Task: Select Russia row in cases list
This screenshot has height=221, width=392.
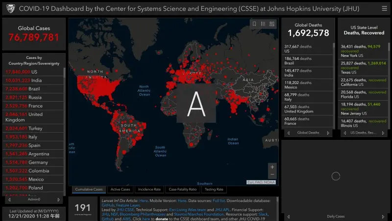Action: pos(33,97)
